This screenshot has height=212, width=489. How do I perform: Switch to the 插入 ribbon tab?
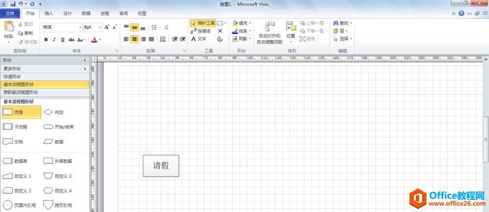click(49, 14)
